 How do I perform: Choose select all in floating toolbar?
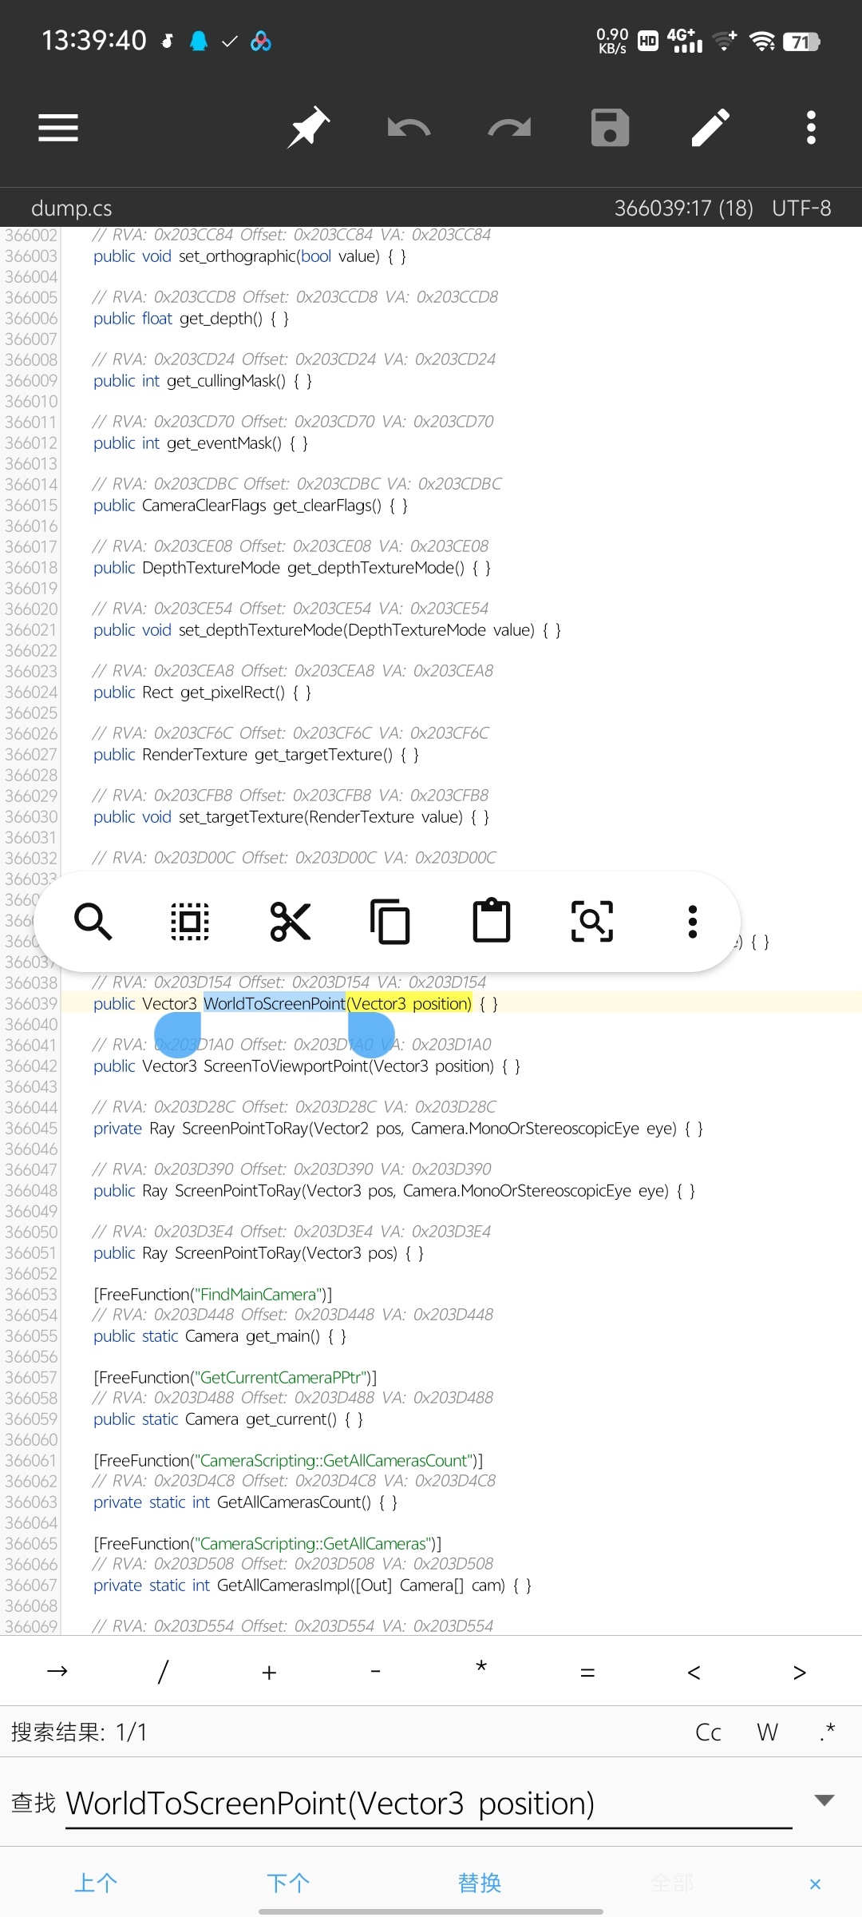[x=190, y=922]
